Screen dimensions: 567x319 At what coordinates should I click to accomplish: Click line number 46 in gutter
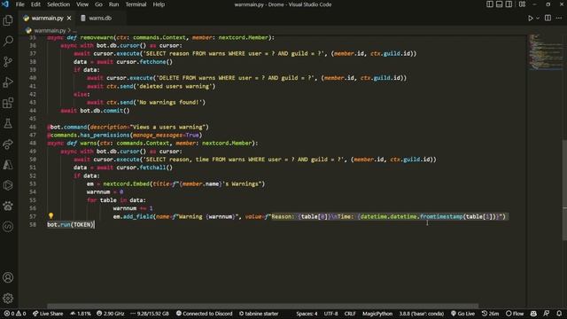[33, 127]
